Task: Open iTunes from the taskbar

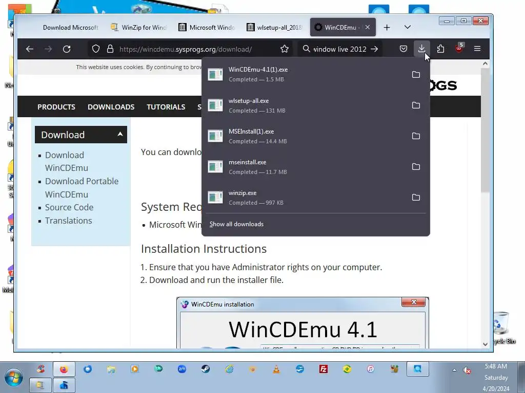Action: point(370,369)
